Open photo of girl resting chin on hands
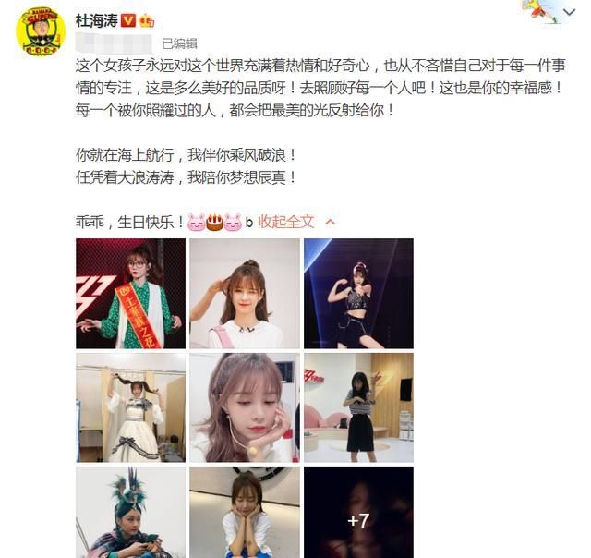The height and width of the screenshot is (558, 591). tap(245, 513)
